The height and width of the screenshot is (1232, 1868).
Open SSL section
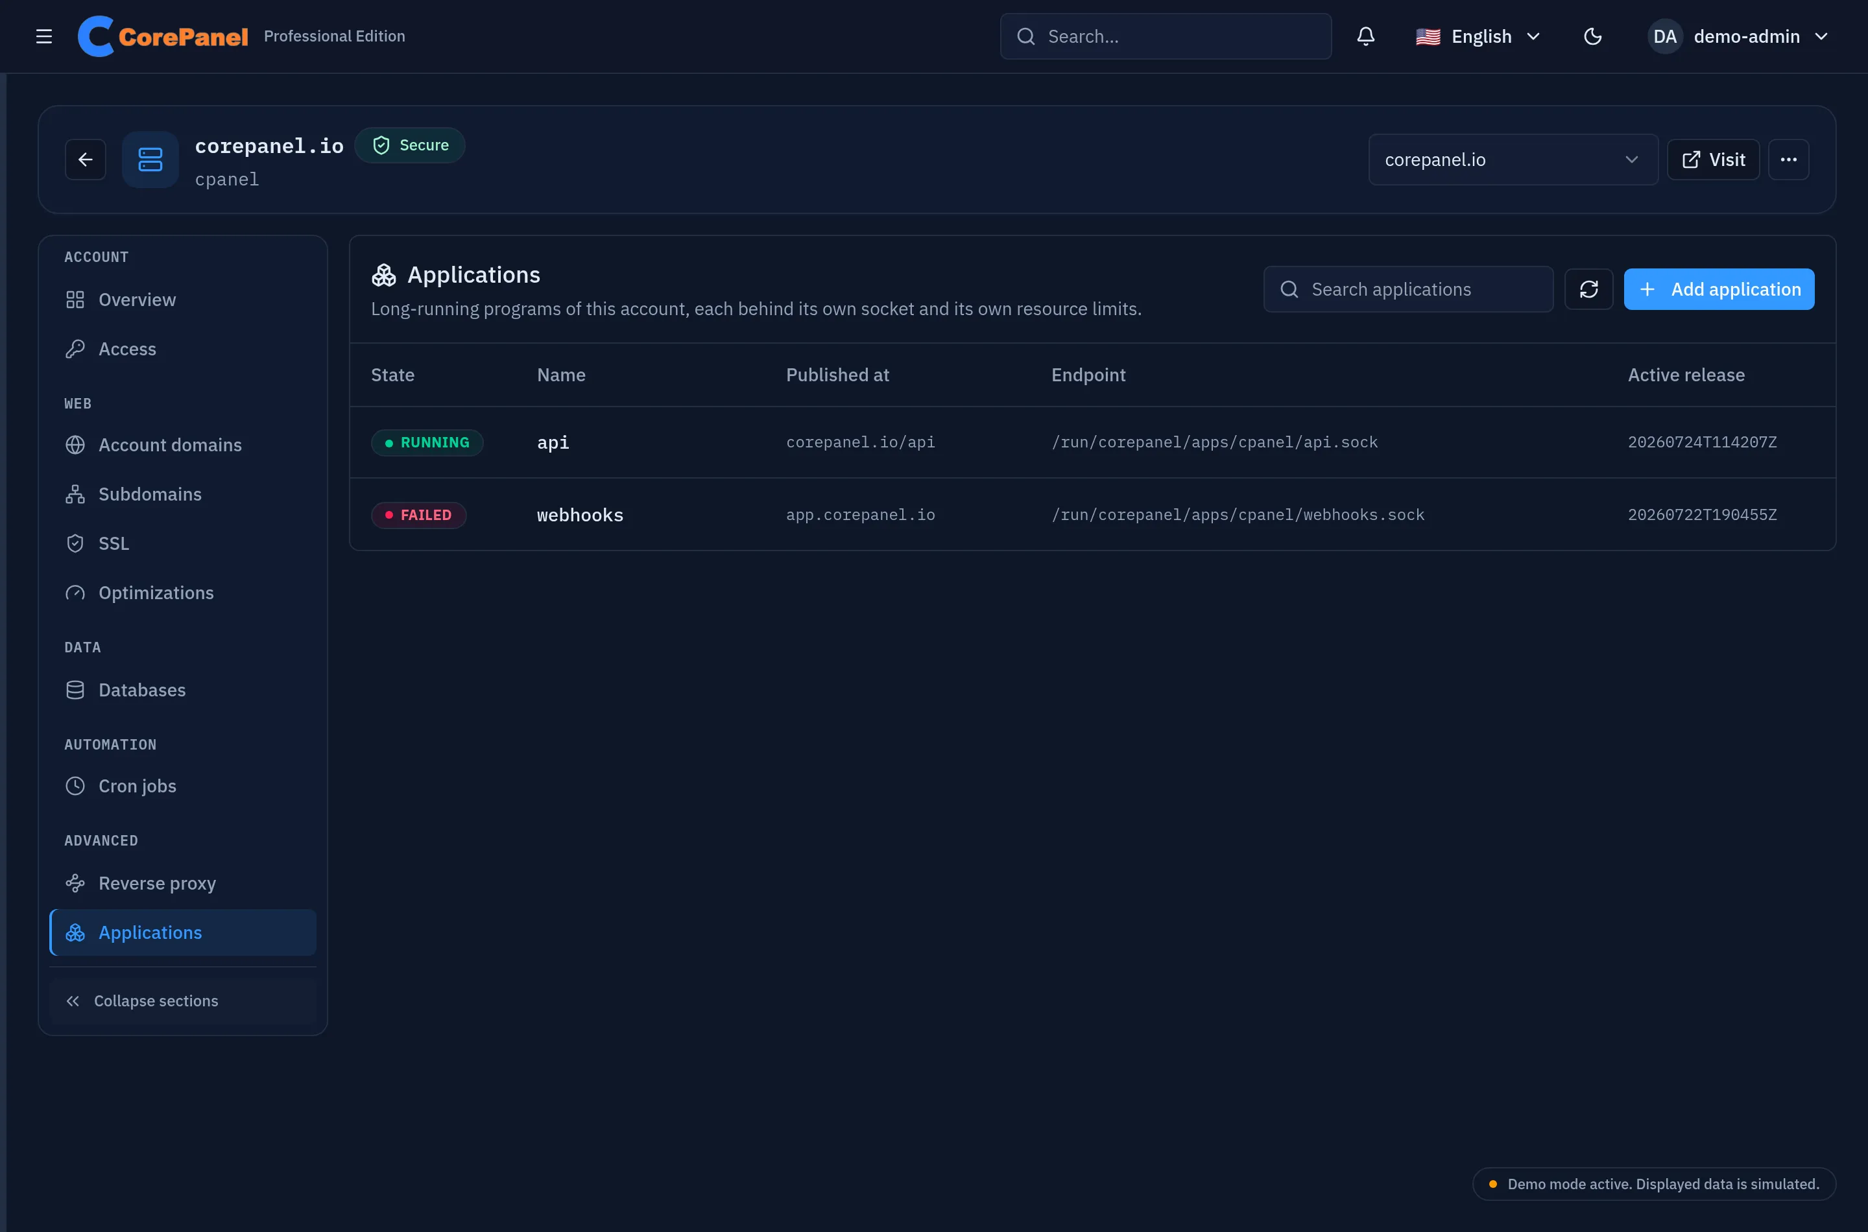coord(182,544)
